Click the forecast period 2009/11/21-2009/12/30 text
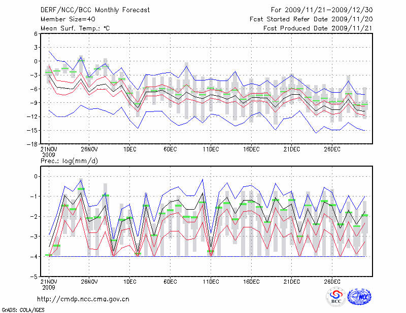This screenshot has height=313, width=406. tap(322, 10)
